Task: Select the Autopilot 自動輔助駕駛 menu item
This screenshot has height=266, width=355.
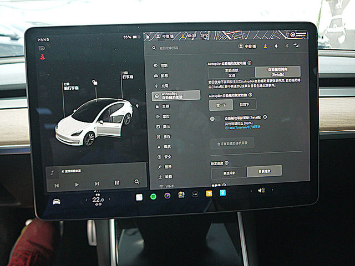Action: 176,95
